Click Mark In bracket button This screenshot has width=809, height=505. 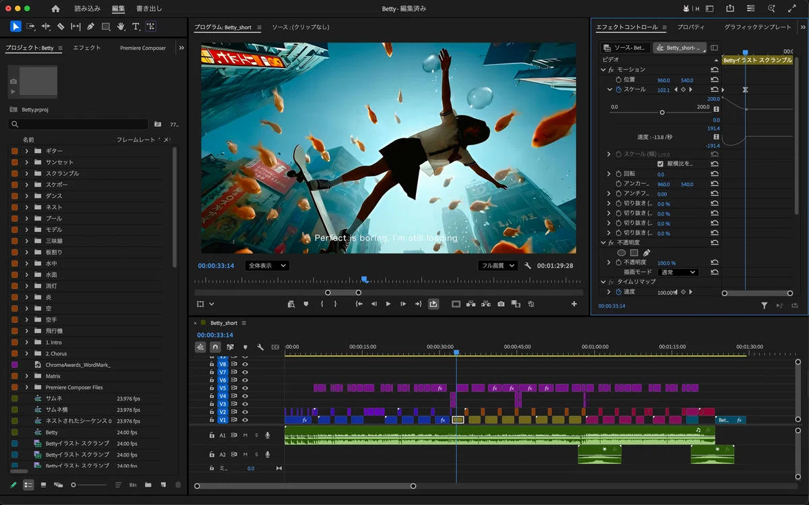coord(322,304)
